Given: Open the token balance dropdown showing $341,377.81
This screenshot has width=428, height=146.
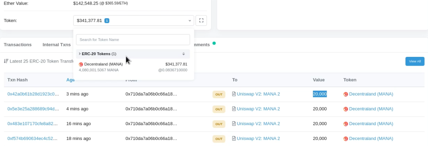Looking at the screenshot, I should coord(133,20).
